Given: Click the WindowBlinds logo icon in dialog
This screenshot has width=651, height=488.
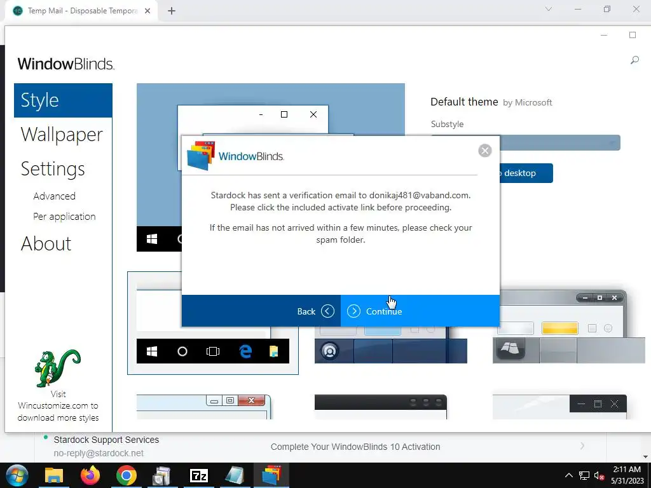Looking at the screenshot, I should click(x=201, y=156).
